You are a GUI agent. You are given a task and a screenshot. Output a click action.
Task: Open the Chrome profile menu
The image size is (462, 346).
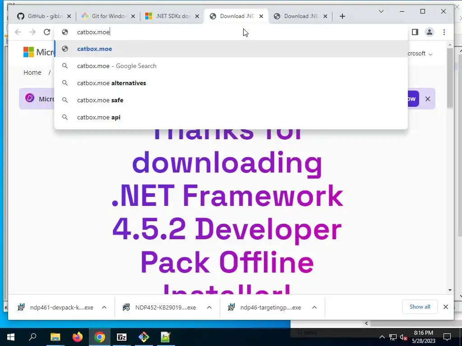click(x=430, y=32)
